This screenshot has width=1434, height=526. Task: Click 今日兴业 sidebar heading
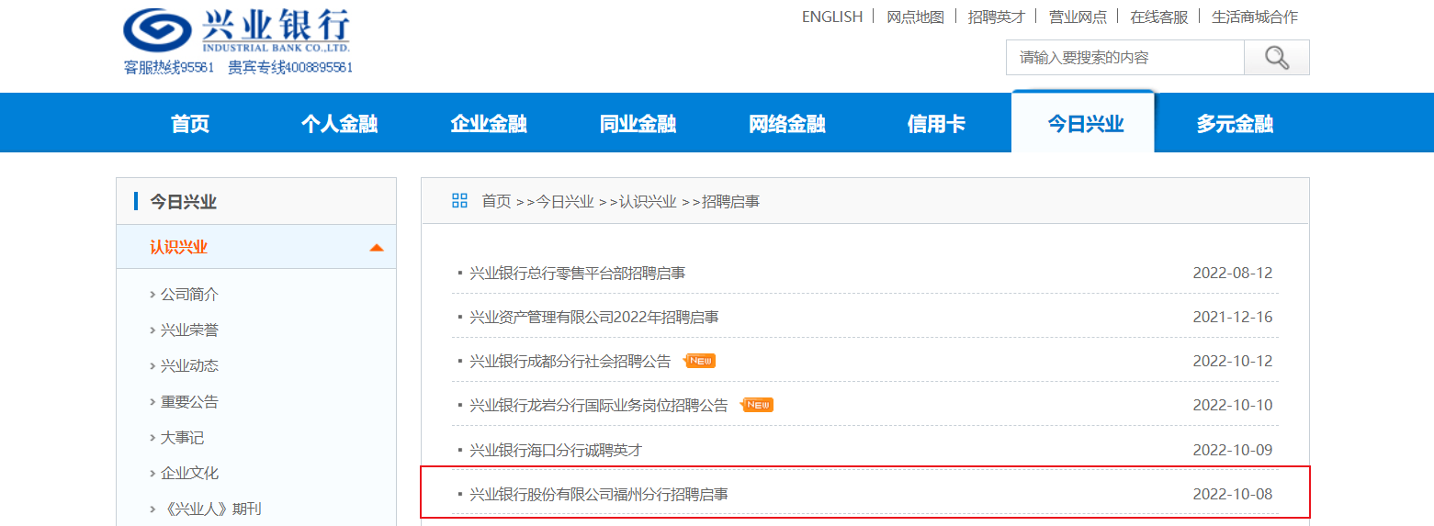point(184,202)
